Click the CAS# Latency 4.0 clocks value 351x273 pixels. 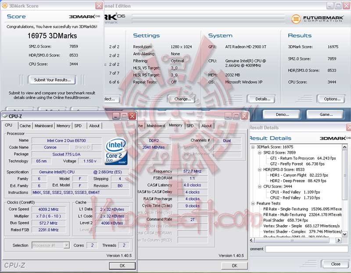click(192, 185)
